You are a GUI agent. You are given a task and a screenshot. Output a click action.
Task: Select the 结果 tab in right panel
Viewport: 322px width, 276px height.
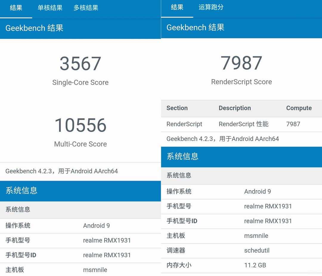coord(177,7)
